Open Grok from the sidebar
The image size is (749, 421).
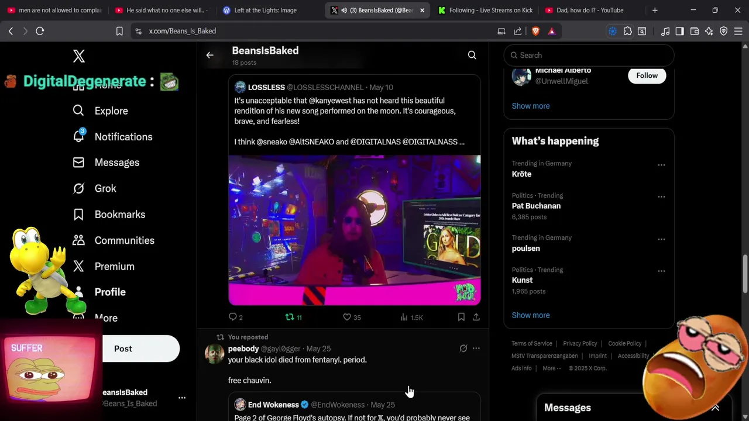click(105, 188)
